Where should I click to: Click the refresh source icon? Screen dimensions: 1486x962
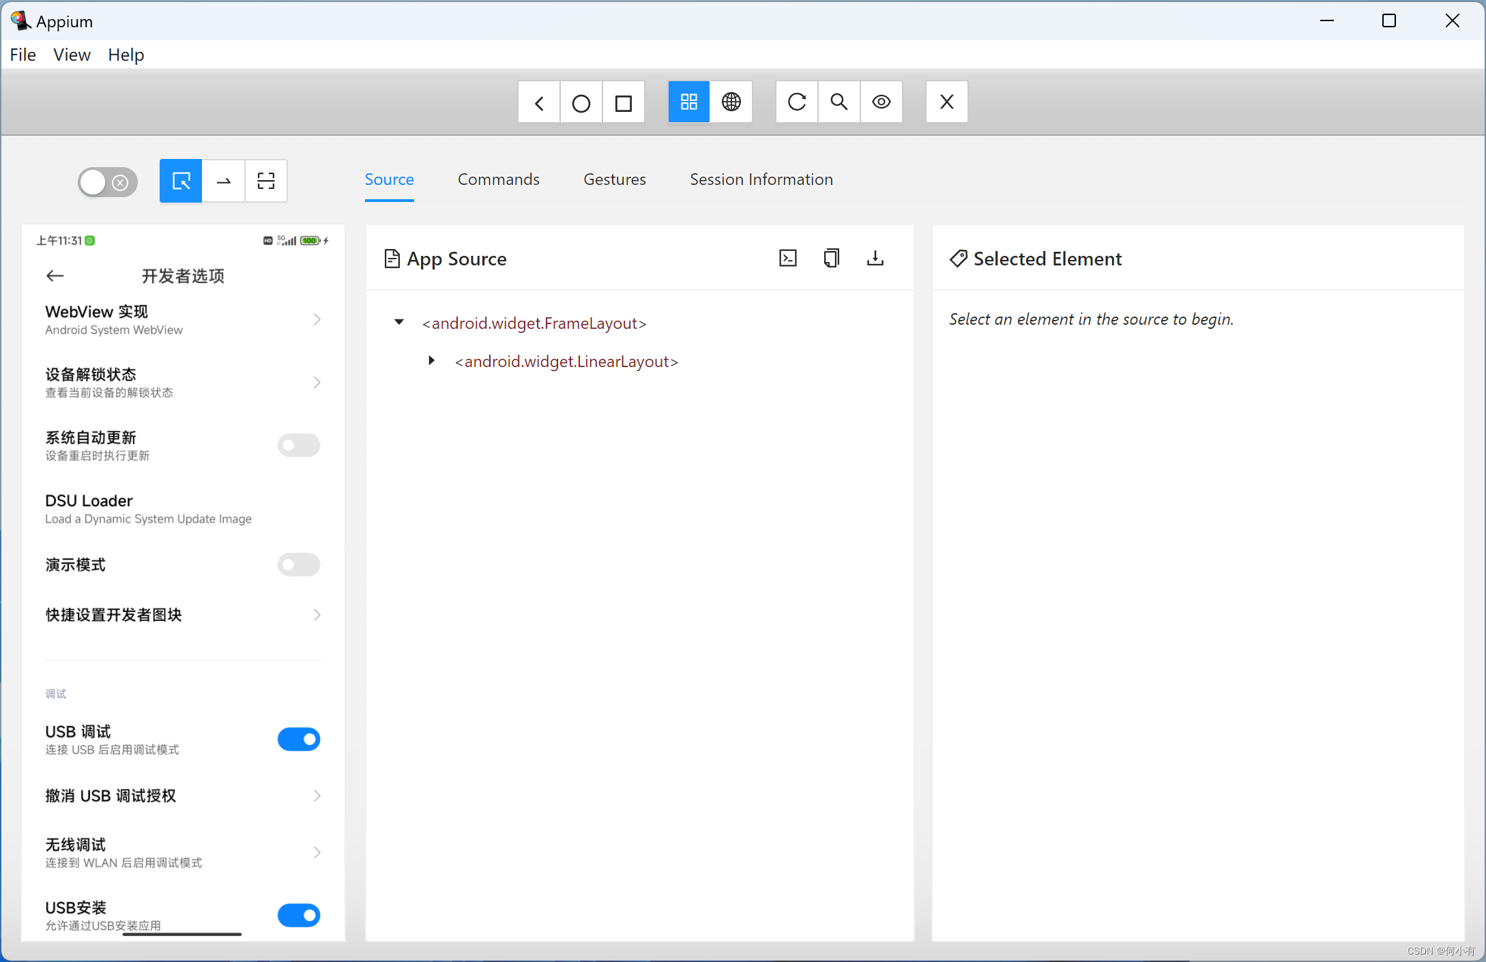point(798,102)
